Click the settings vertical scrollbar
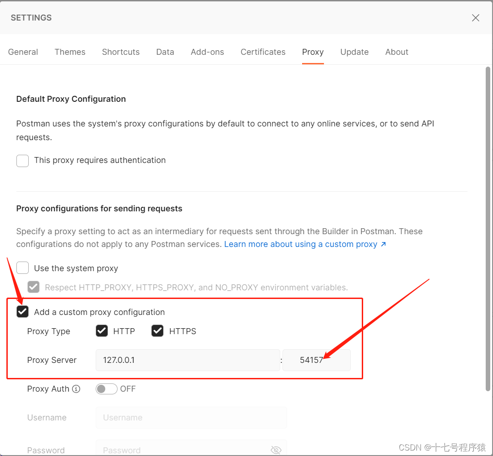The height and width of the screenshot is (456, 493). [x=488, y=229]
